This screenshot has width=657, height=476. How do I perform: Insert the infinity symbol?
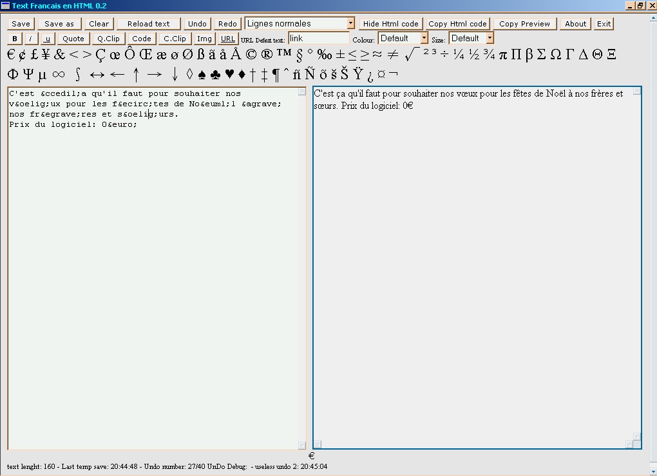[x=59, y=75]
